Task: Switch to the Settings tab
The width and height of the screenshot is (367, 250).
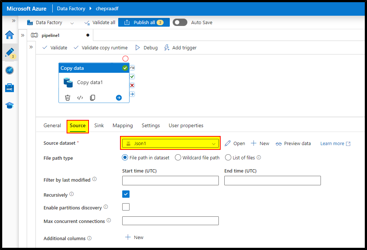Action: click(x=151, y=126)
